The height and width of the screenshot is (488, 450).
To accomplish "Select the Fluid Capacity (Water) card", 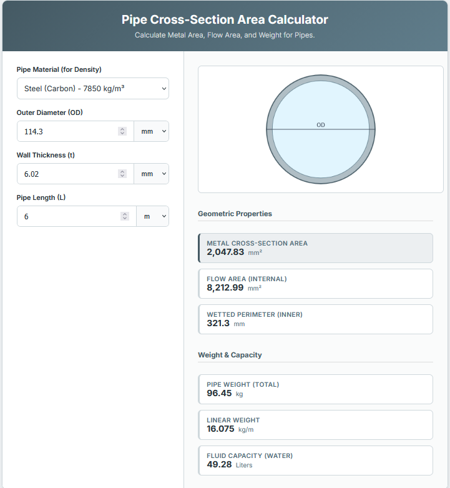I will coord(315,461).
